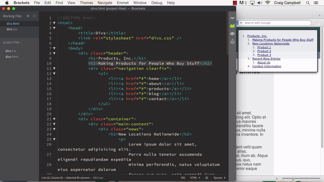This screenshot has height=182, width=324.
Task: Open Live Preview lightning icon
Action: (232, 18)
